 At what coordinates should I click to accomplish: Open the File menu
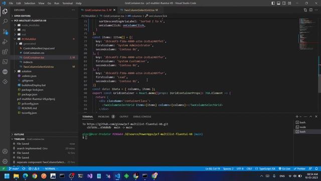pyautogui.click(x=11, y=4)
